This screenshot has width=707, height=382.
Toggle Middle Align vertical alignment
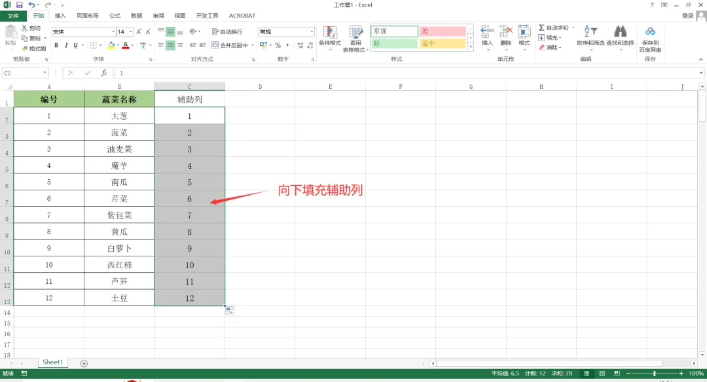(x=170, y=31)
